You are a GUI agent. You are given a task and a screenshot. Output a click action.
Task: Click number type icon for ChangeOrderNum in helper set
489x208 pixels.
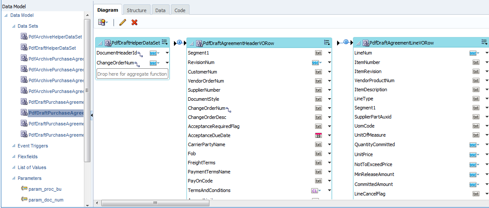pyautogui.click(x=154, y=63)
